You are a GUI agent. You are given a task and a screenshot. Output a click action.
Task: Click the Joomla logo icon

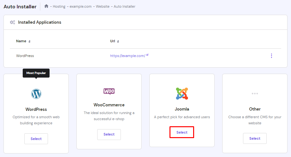182,94
